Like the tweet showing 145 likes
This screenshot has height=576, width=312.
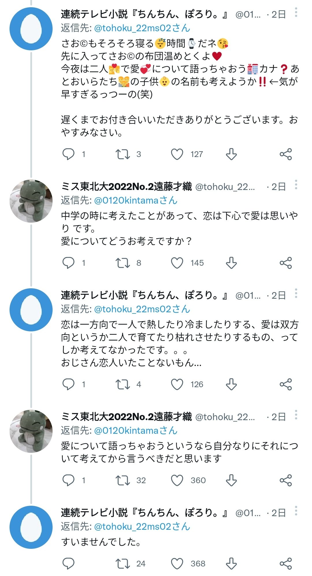coord(177,263)
